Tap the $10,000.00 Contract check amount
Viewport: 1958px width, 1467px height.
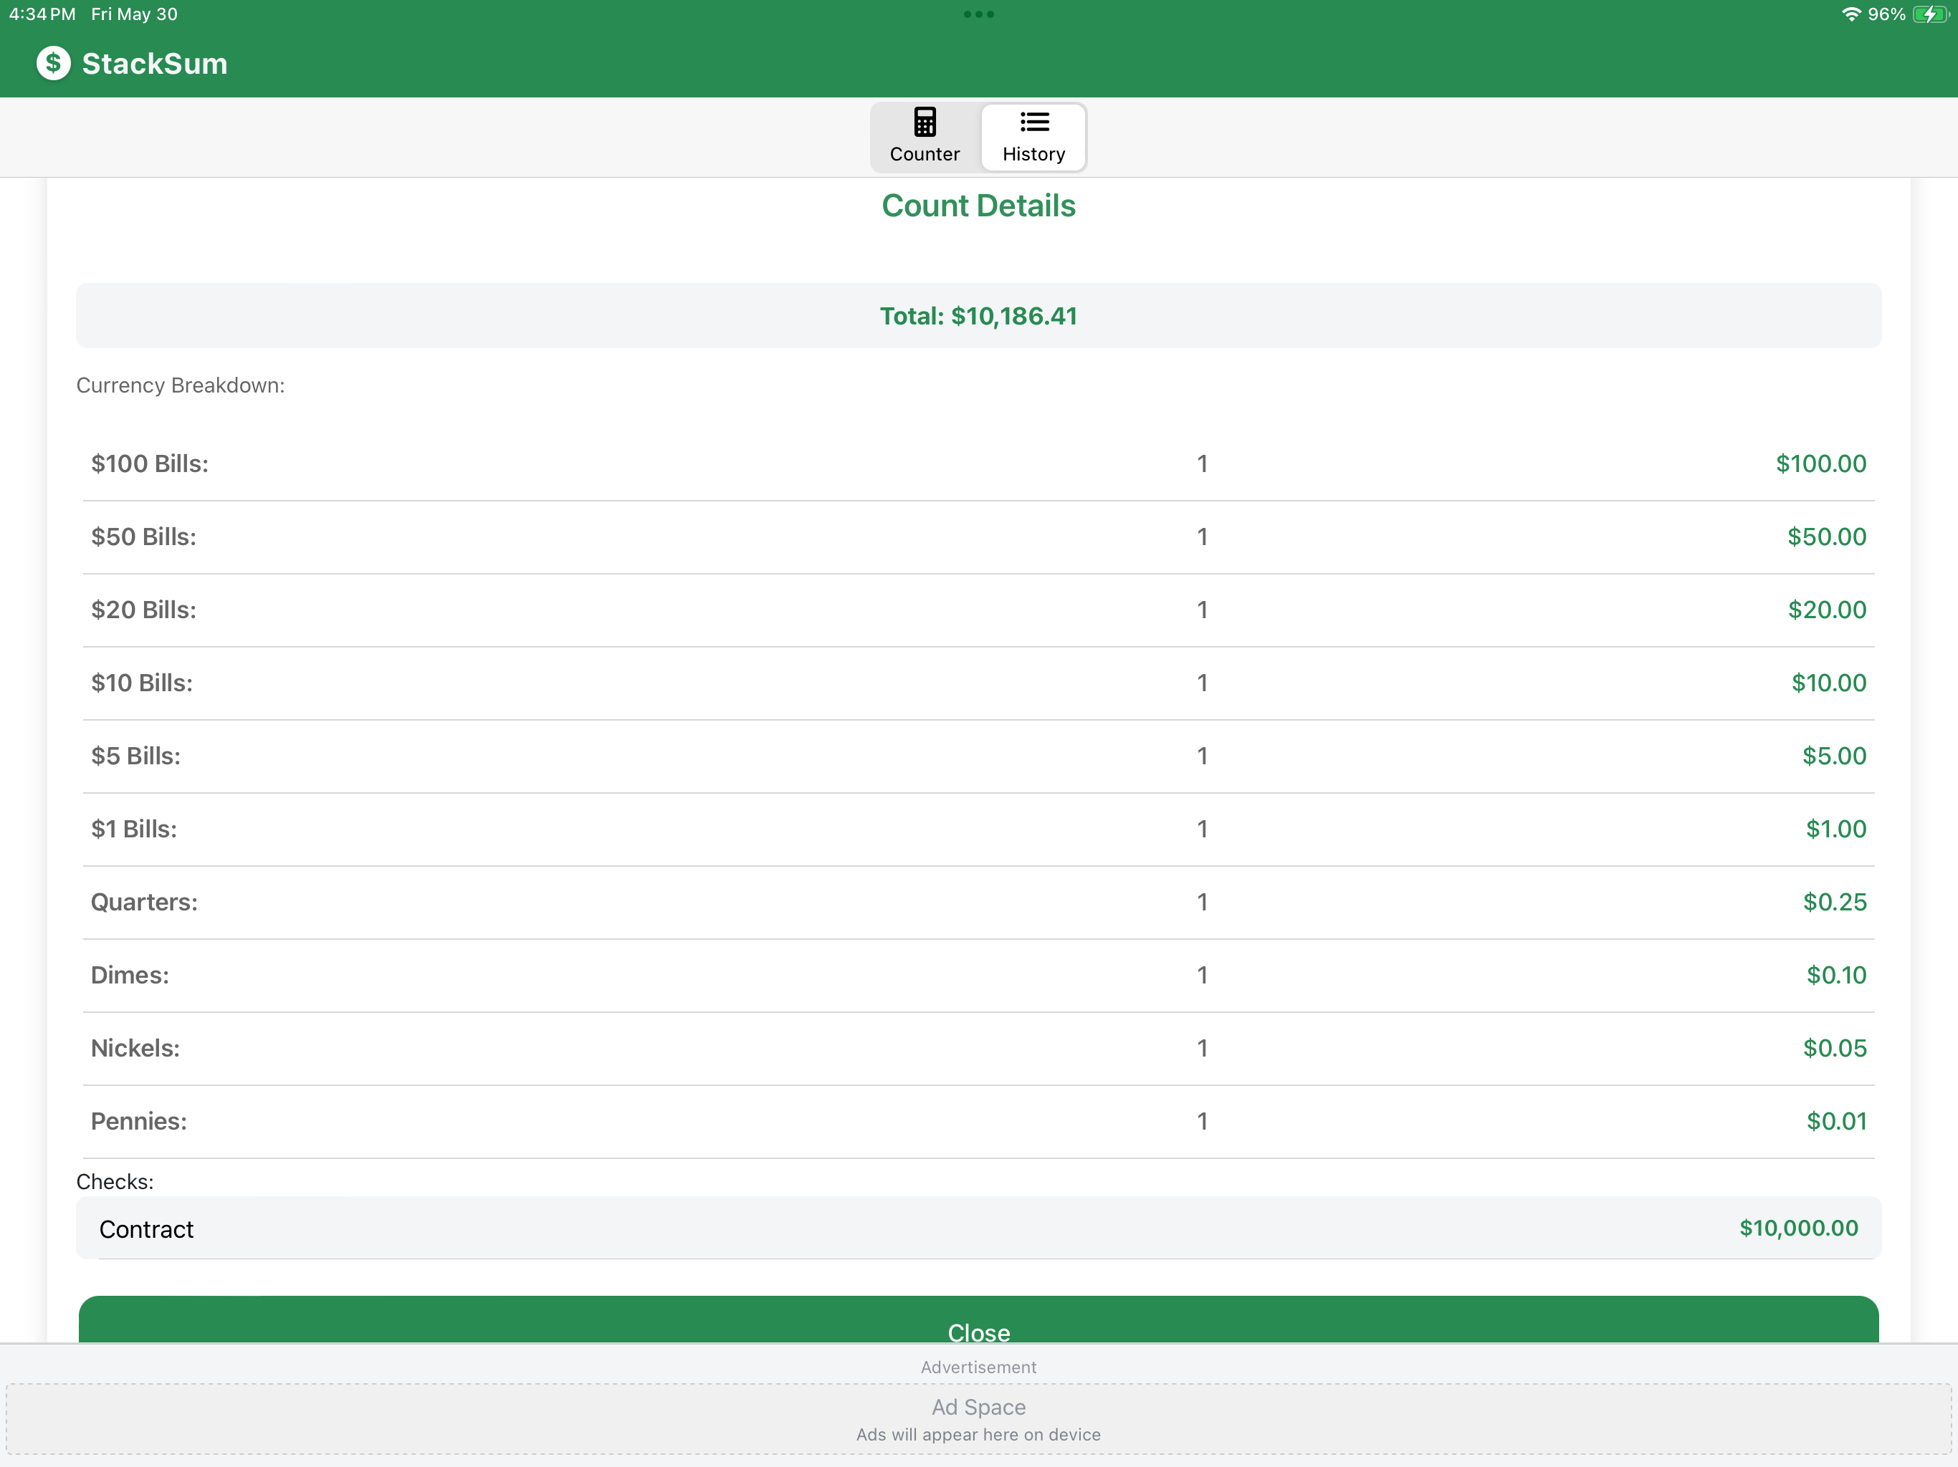tap(1799, 1228)
